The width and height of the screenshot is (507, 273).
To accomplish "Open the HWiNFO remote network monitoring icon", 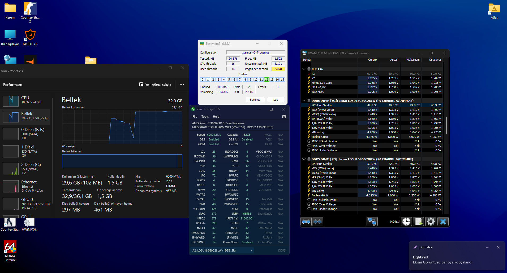I will [x=372, y=222].
